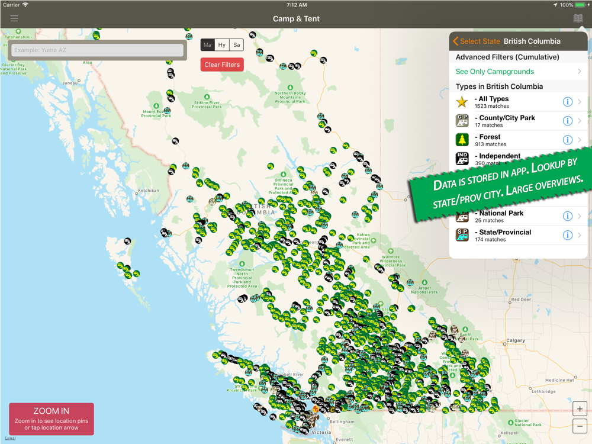Image resolution: width=592 pixels, height=444 pixels.
Task: Go back via Select State
Action: coord(477,41)
